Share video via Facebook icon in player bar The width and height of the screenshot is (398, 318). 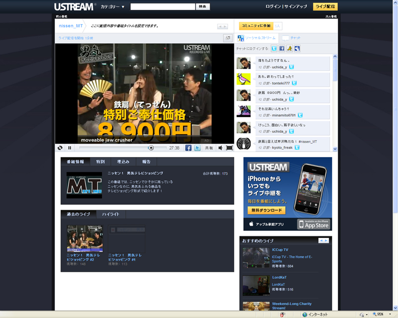pos(189,148)
